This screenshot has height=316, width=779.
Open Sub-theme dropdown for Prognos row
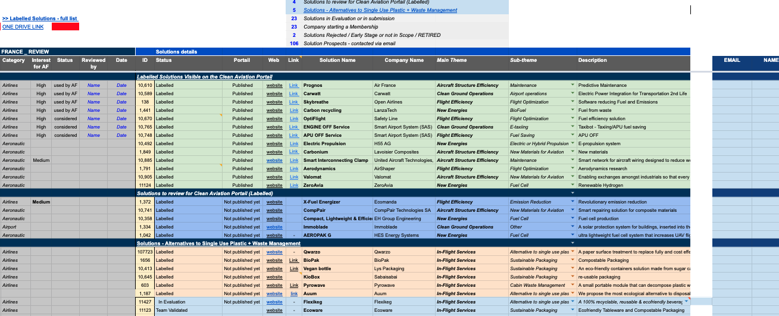tap(572, 85)
